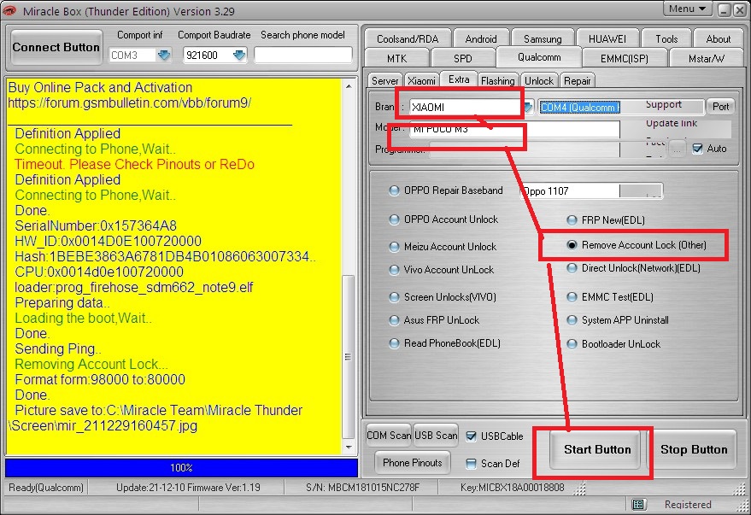Click the blue 100% progress bar
The image size is (751, 515).
[x=181, y=468]
